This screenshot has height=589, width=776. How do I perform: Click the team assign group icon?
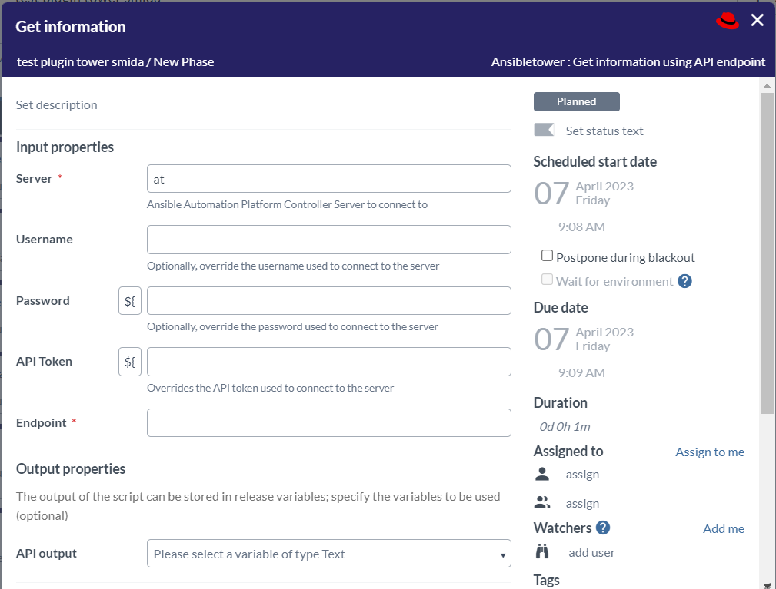542,503
